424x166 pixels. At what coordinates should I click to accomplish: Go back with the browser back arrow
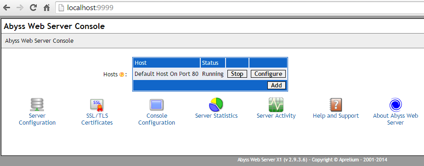(x=6, y=8)
